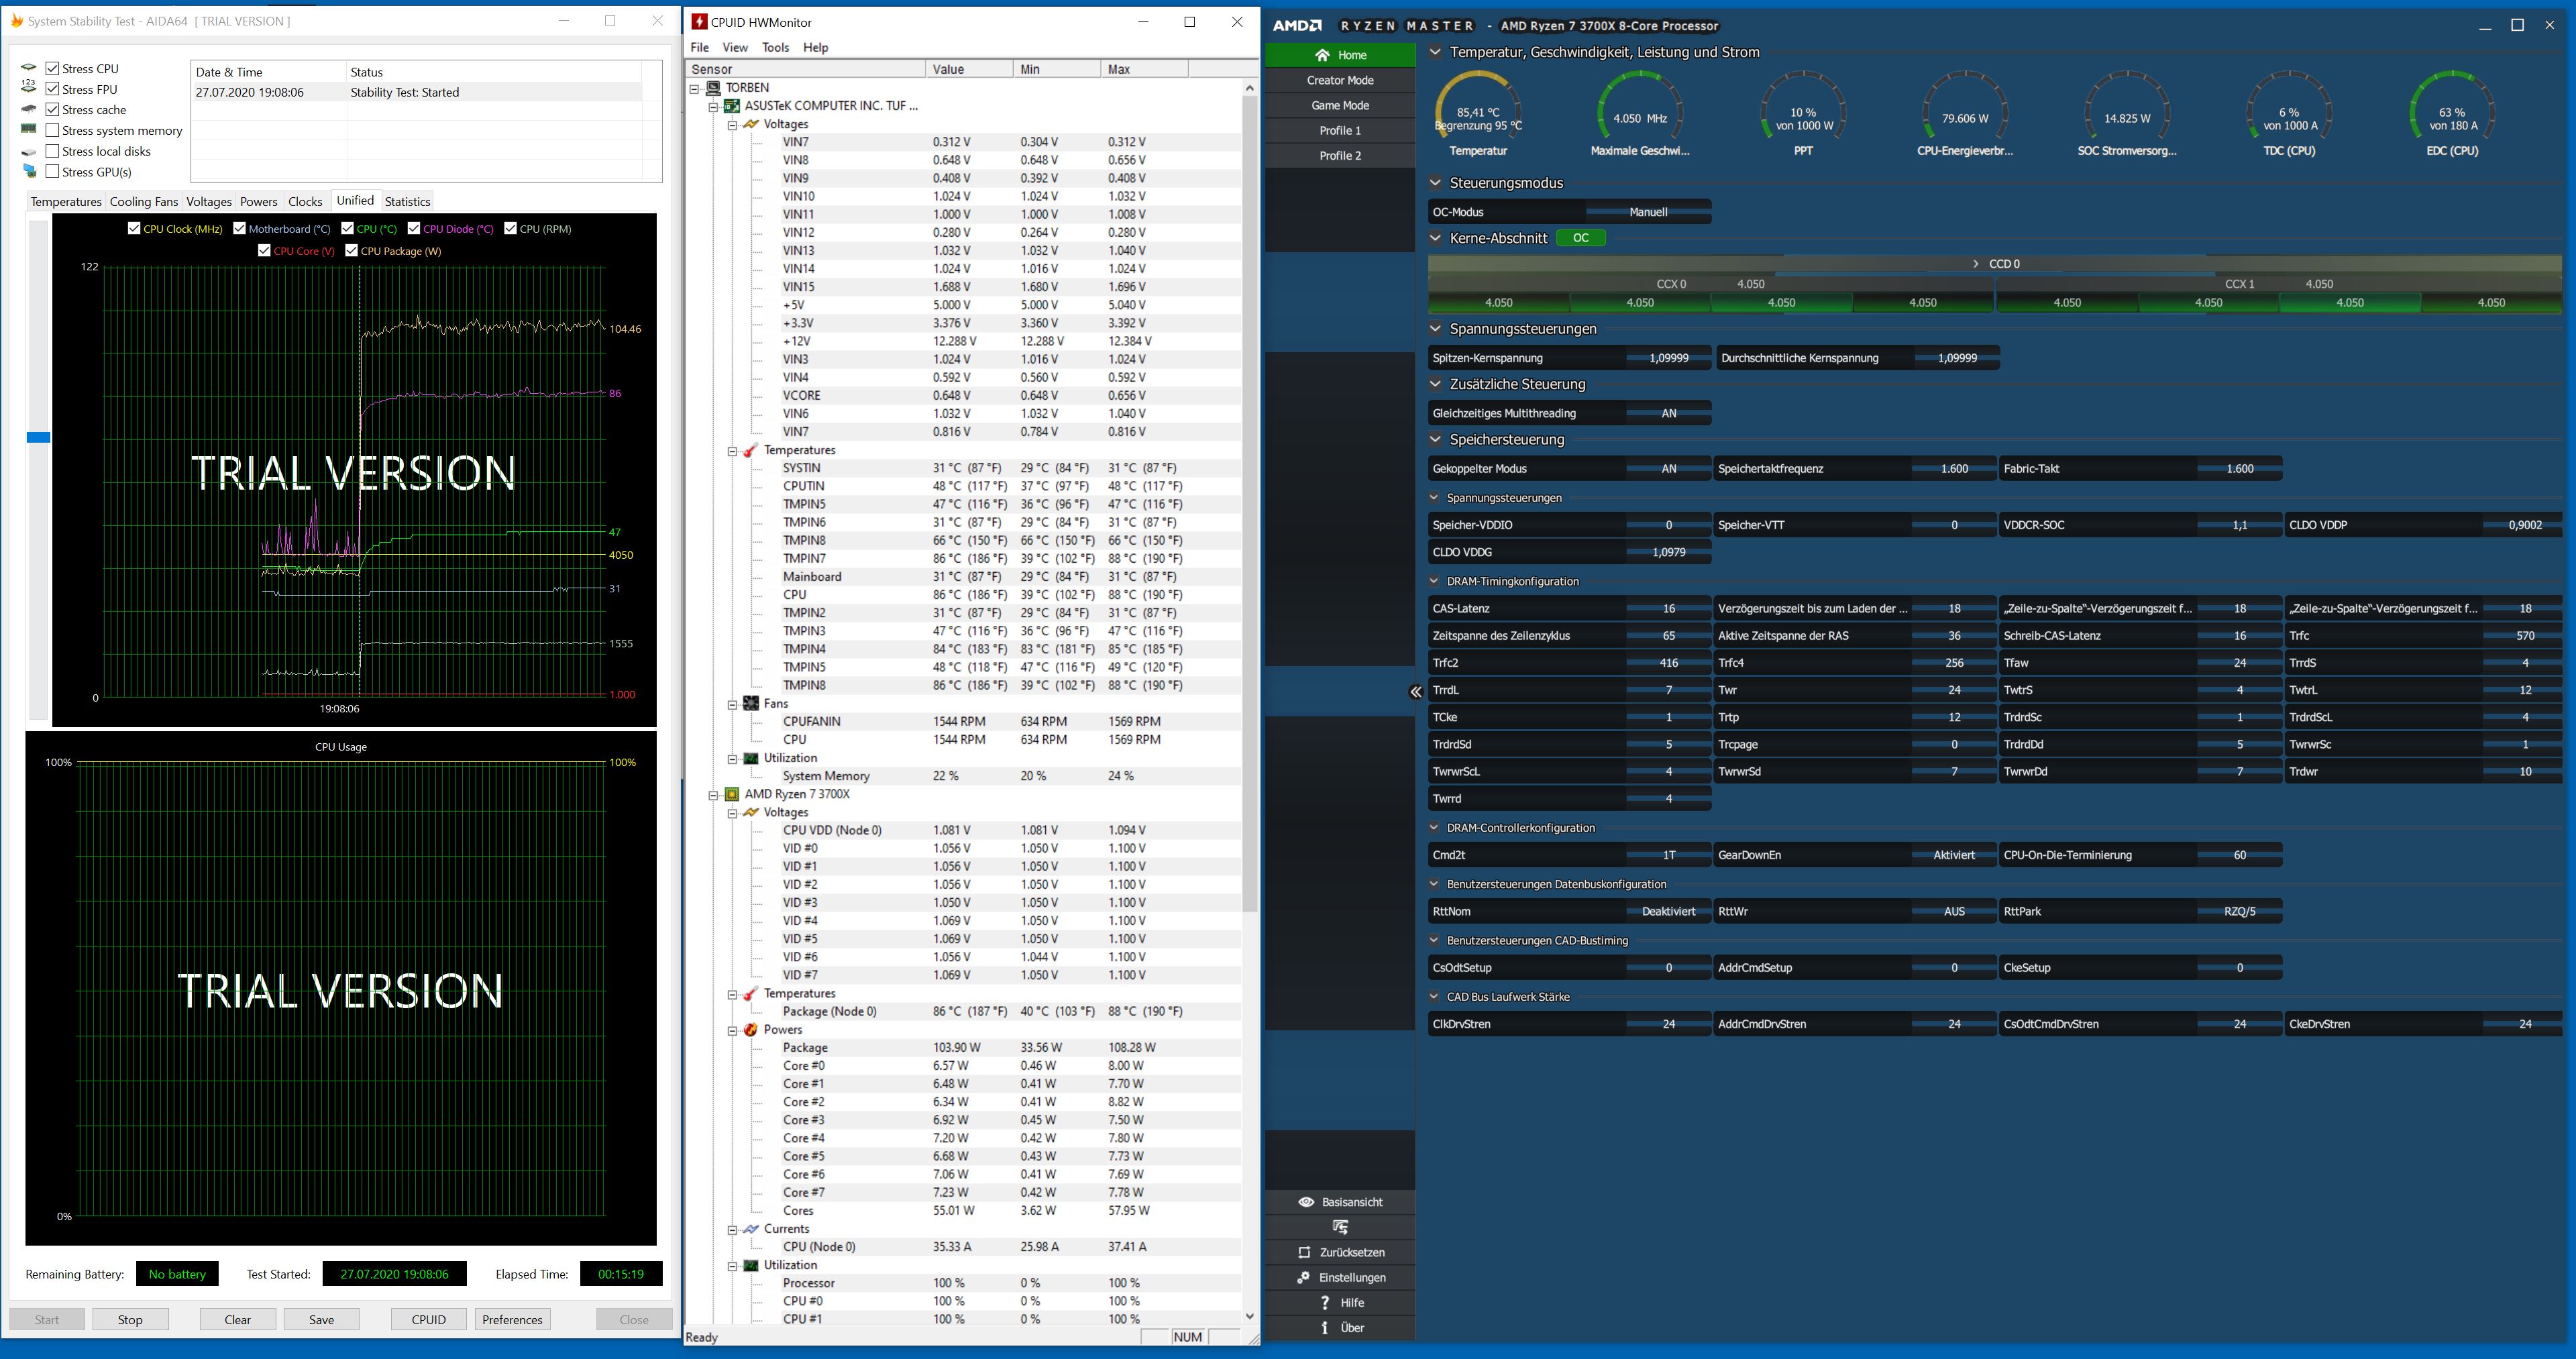Click the blue vertical graph scale slider
Screen dimensions: 2576x1359
point(38,437)
